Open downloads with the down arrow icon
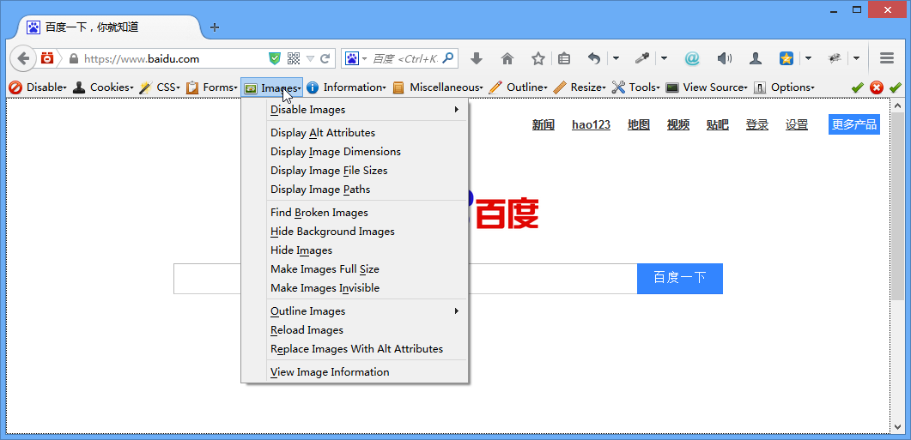 477,58
